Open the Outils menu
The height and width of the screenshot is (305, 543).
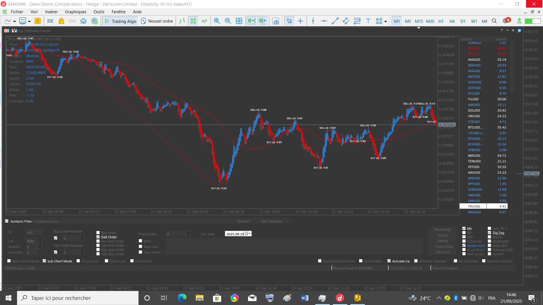click(x=99, y=12)
